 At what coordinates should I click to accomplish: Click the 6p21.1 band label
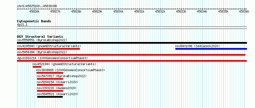pos(22,25)
